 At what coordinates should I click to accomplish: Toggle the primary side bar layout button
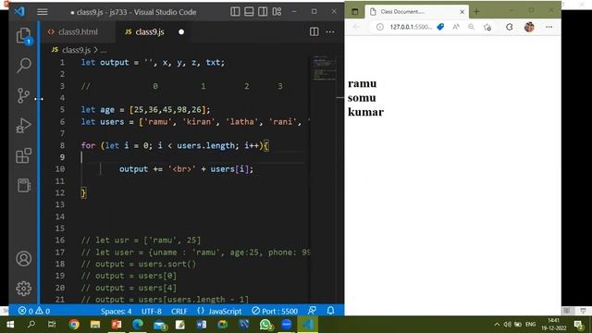pyautogui.click(x=235, y=12)
